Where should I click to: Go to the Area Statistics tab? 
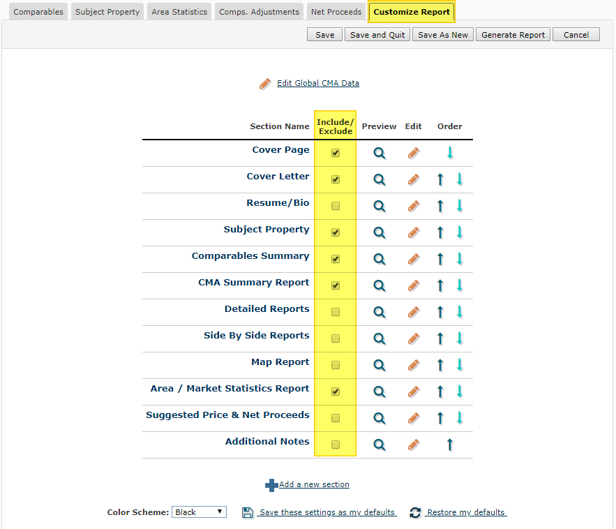click(179, 12)
